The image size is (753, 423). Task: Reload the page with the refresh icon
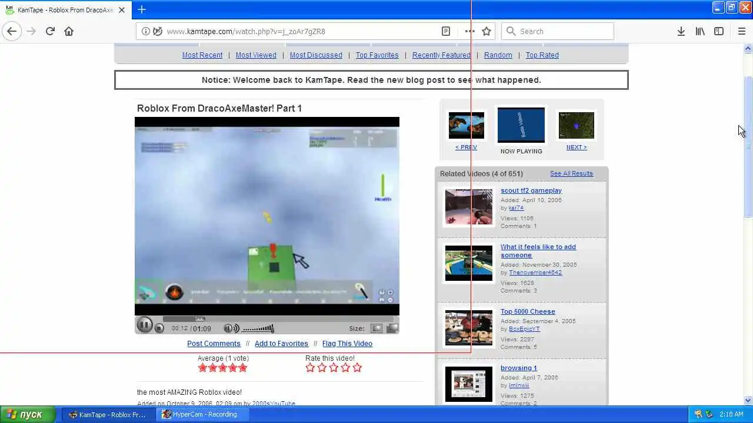pos(50,31)
